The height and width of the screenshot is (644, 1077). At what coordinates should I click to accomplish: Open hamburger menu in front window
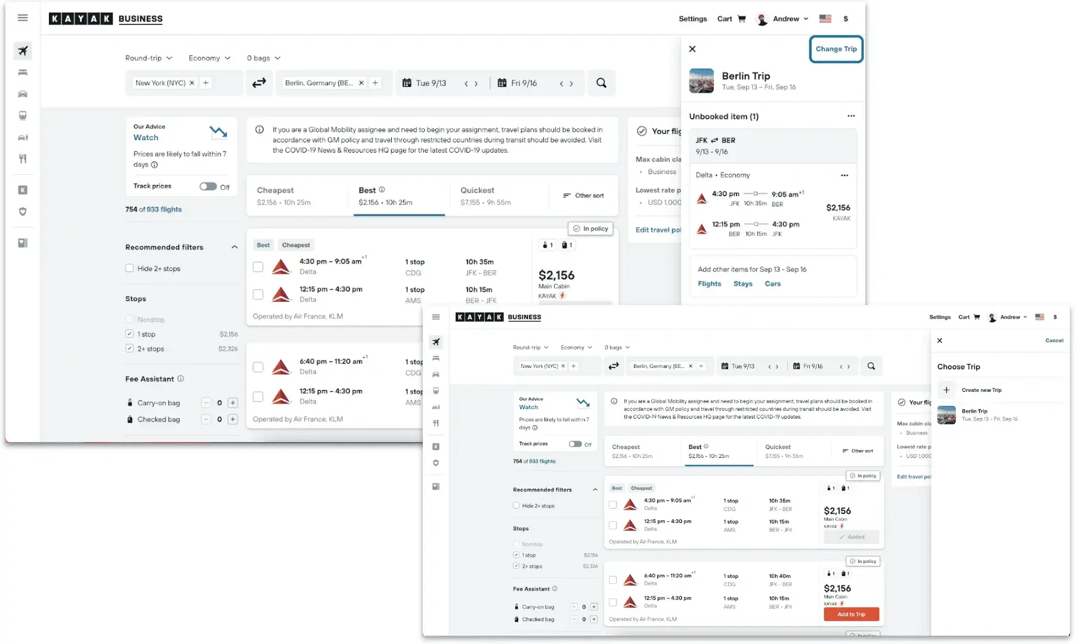click(436, 317)
